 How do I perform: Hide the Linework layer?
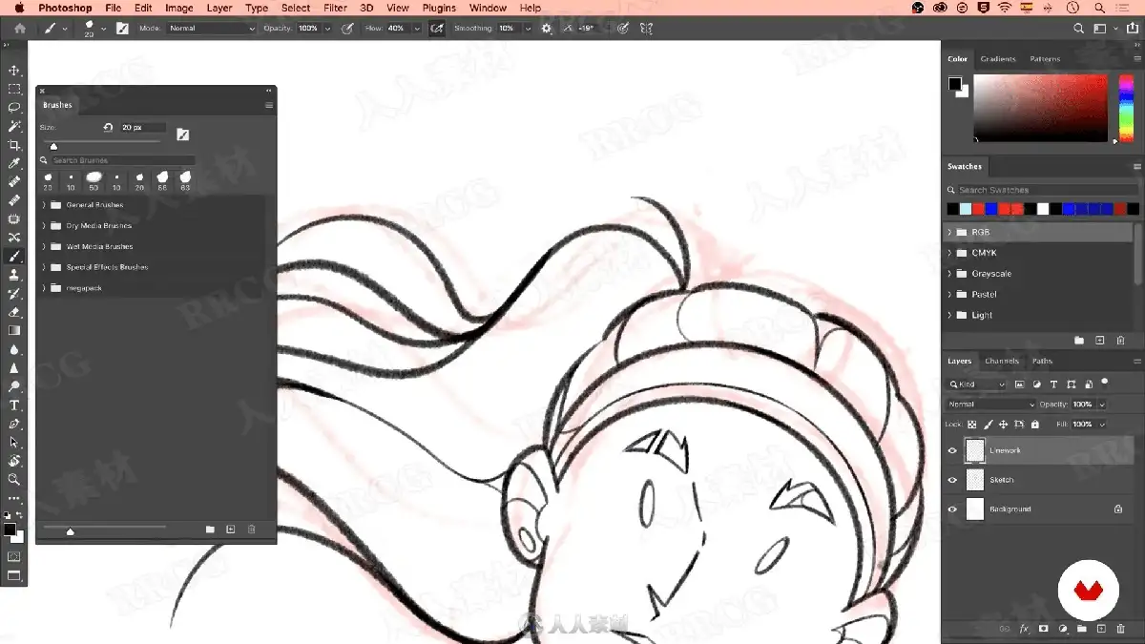952,451
